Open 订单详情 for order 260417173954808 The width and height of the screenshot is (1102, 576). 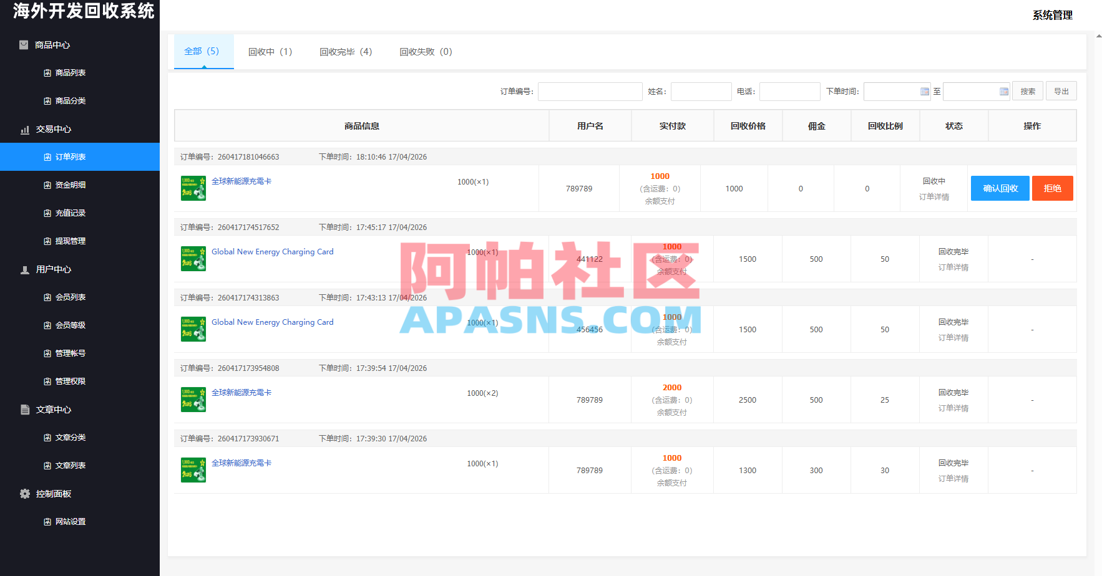coord(953,408)
